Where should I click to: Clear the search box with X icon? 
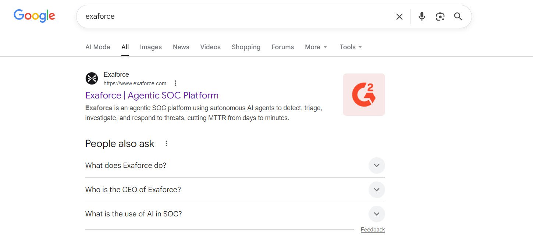(x=399, y=17)
